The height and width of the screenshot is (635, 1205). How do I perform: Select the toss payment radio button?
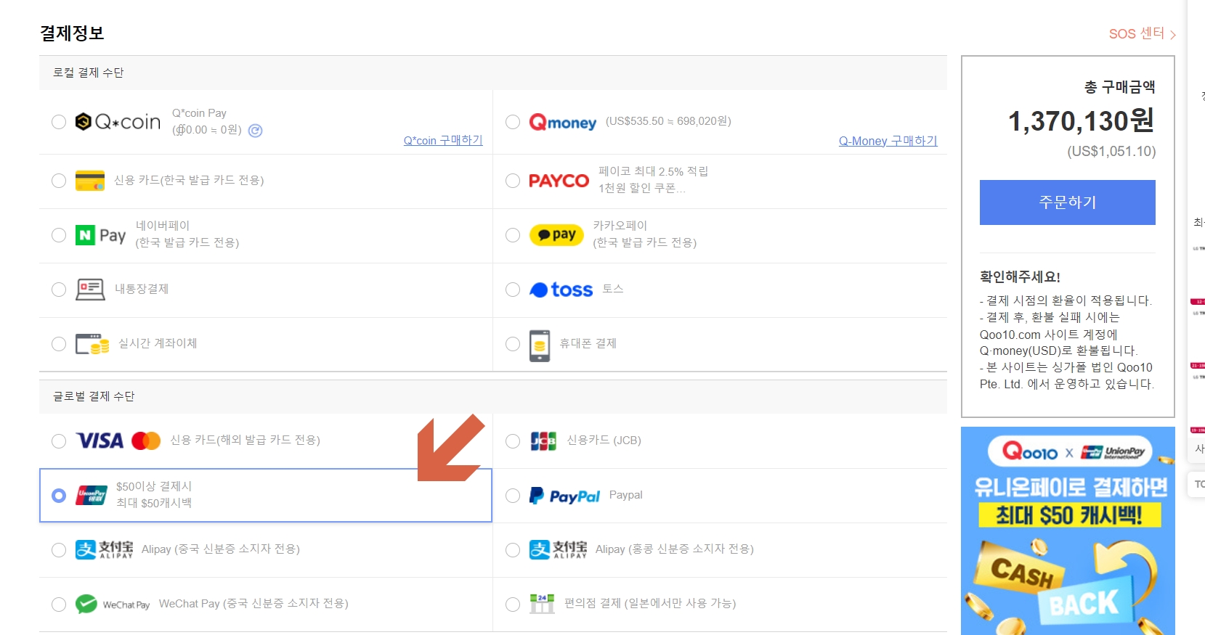coord(513,290)
